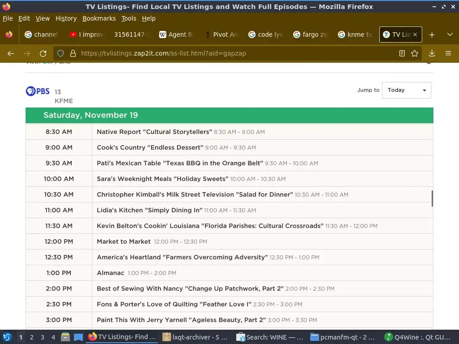Screen dimensions: 459x344
Task: Open the downloads panel
Action: pos(432,53)
